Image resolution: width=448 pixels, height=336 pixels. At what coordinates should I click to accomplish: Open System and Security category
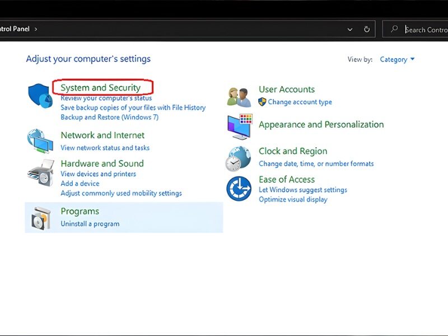point(101,88)
